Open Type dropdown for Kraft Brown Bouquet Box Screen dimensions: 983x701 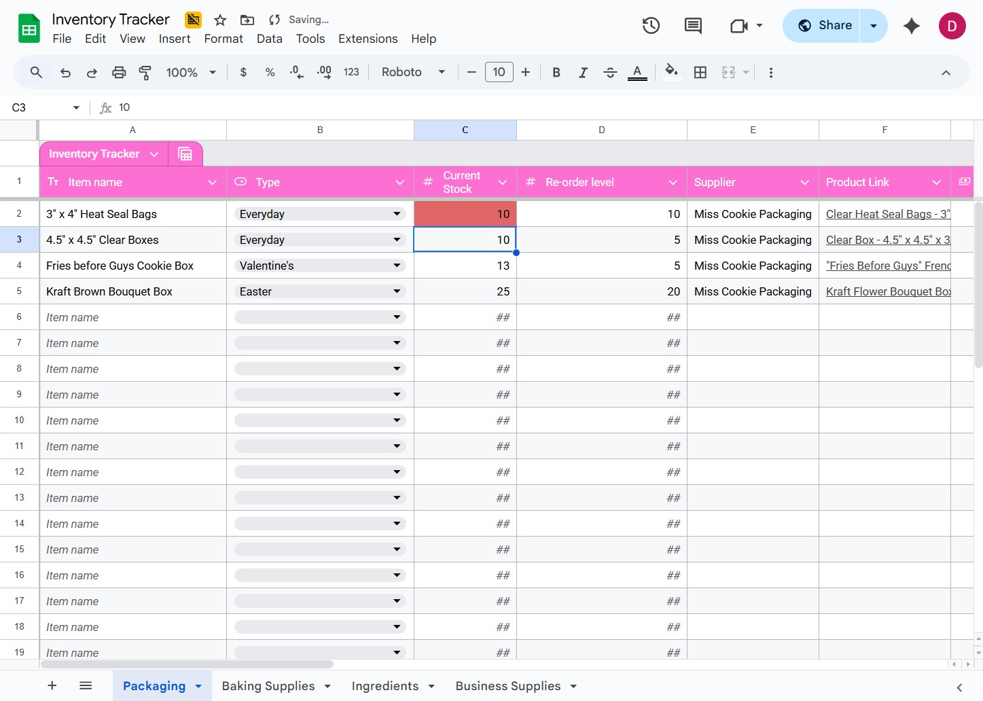397,291
